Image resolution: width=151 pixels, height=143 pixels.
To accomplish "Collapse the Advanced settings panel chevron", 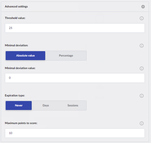I will click(x=143, y=7).
